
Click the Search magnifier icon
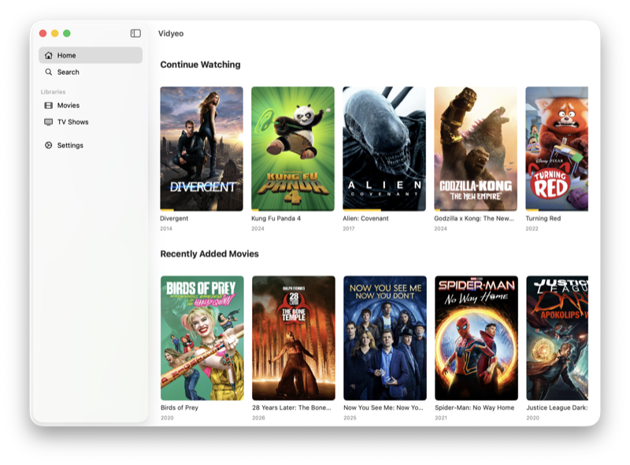pyautogui.click(x=49, y=72)
